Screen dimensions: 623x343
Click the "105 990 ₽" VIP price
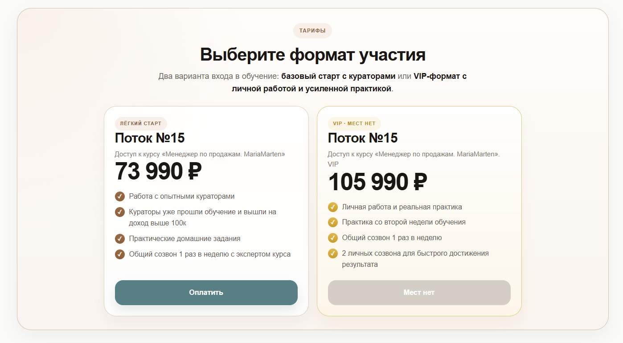(x=377, y=182)
